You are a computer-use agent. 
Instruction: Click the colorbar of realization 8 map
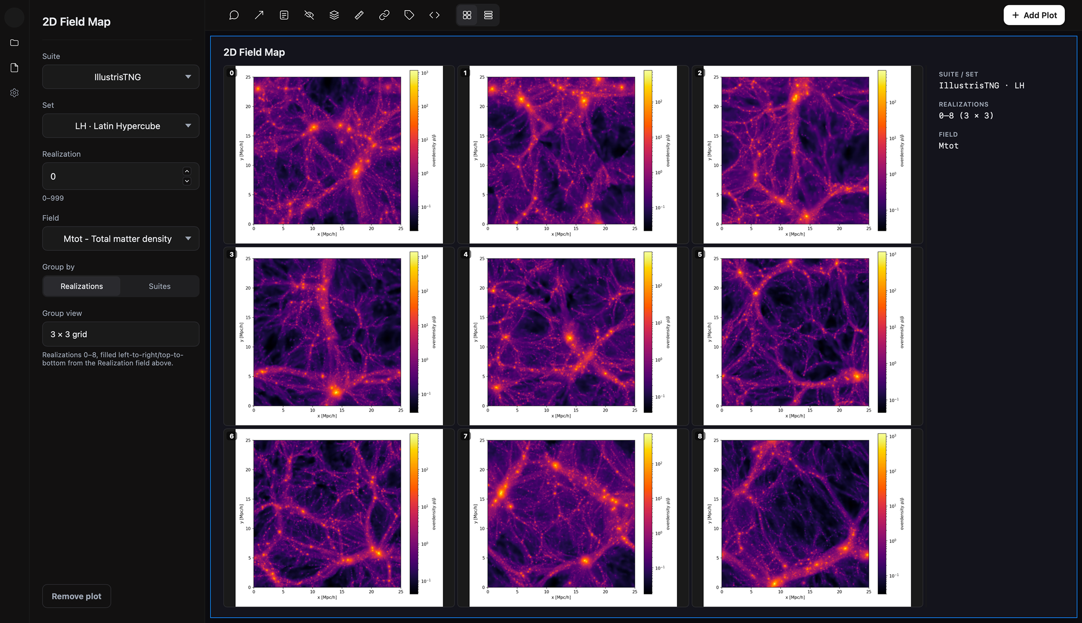882,514
